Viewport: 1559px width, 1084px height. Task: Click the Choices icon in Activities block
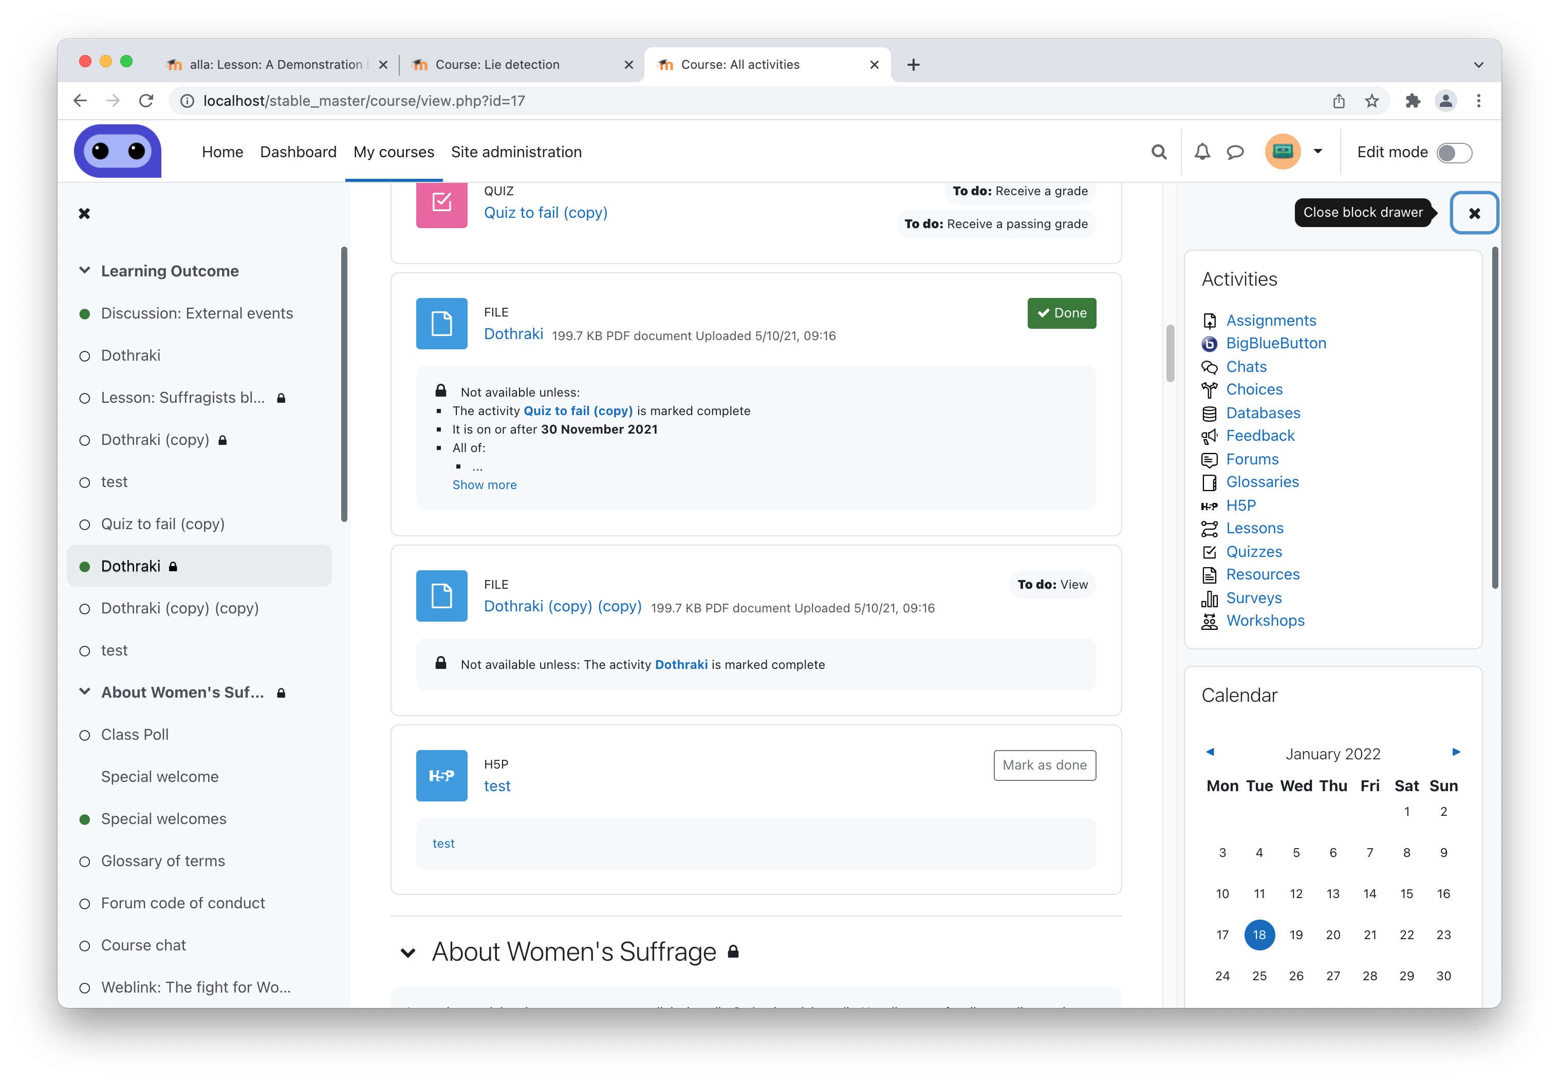[1209, 389]
